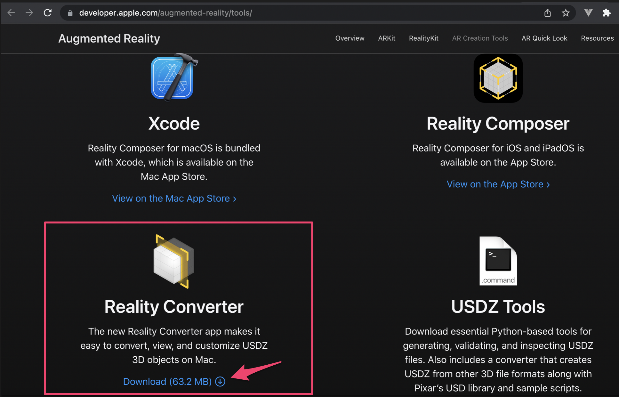The height and width of the screenshot is (397, 619).
Task: Open the extensions puzzle icon
Action: 606,13
